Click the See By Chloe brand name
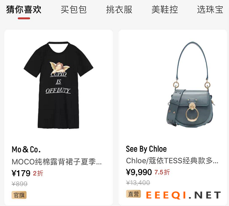Viewport: 229px width, 206px height. tap(146, 149)
